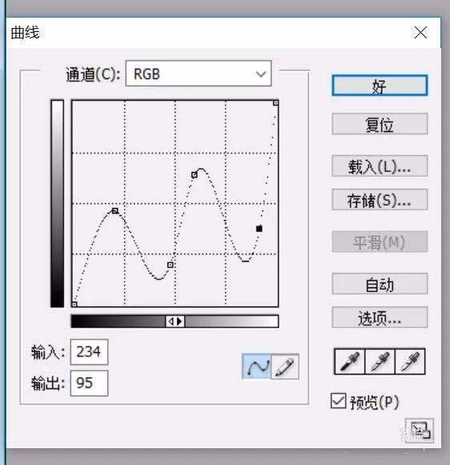Select the curve point near second peak

195,175
